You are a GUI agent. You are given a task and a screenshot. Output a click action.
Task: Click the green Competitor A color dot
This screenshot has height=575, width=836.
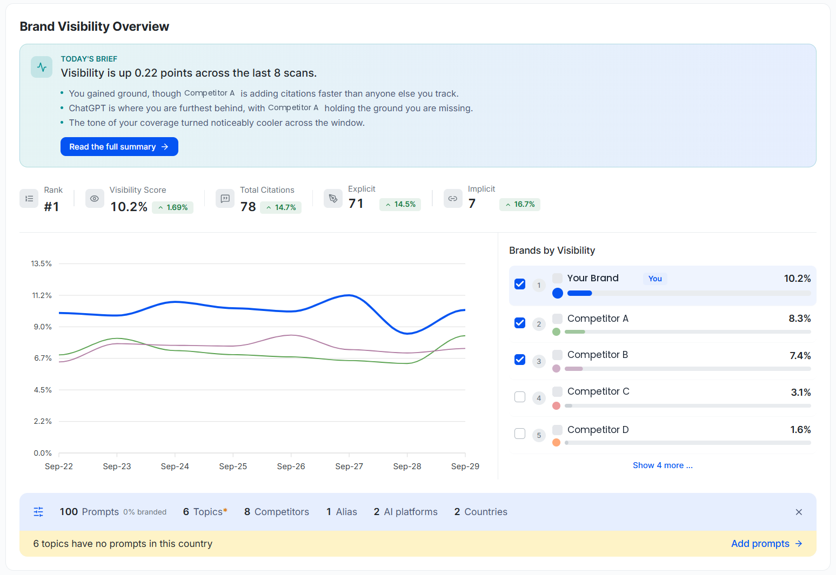click(557, 332)
